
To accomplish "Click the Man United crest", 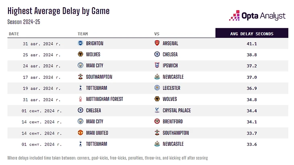I will [x=80, y=132].
